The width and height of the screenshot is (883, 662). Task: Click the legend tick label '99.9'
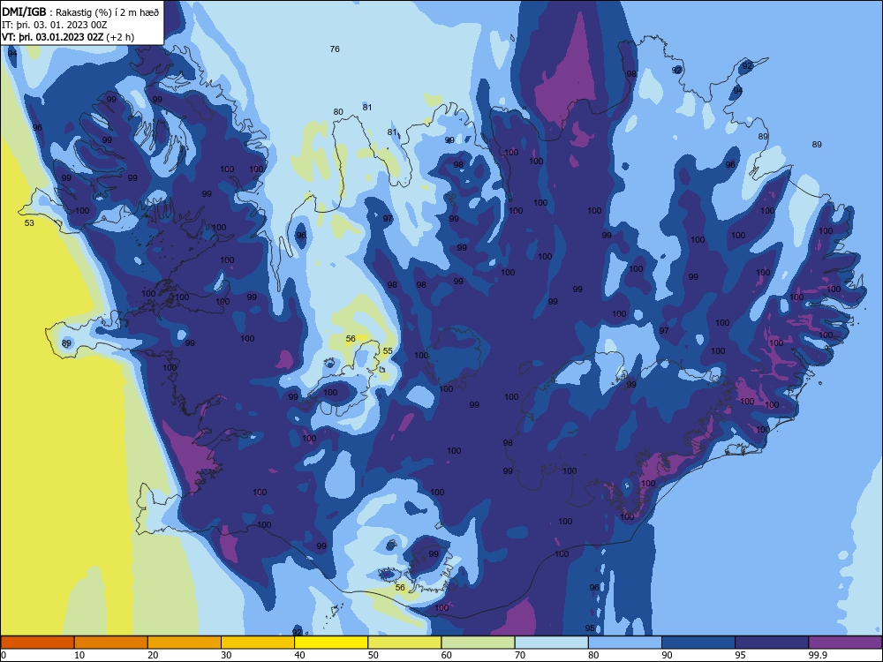pyautogui.click(x=818, y=655)
